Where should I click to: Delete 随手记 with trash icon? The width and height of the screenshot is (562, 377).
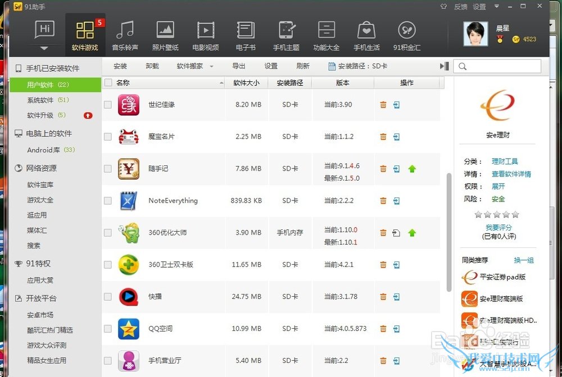(383, 169)
